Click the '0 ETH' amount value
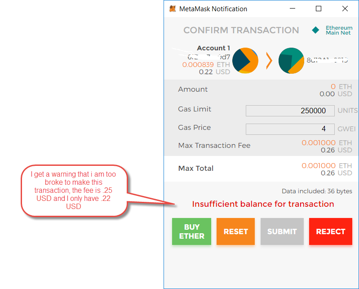 [341, 87]
